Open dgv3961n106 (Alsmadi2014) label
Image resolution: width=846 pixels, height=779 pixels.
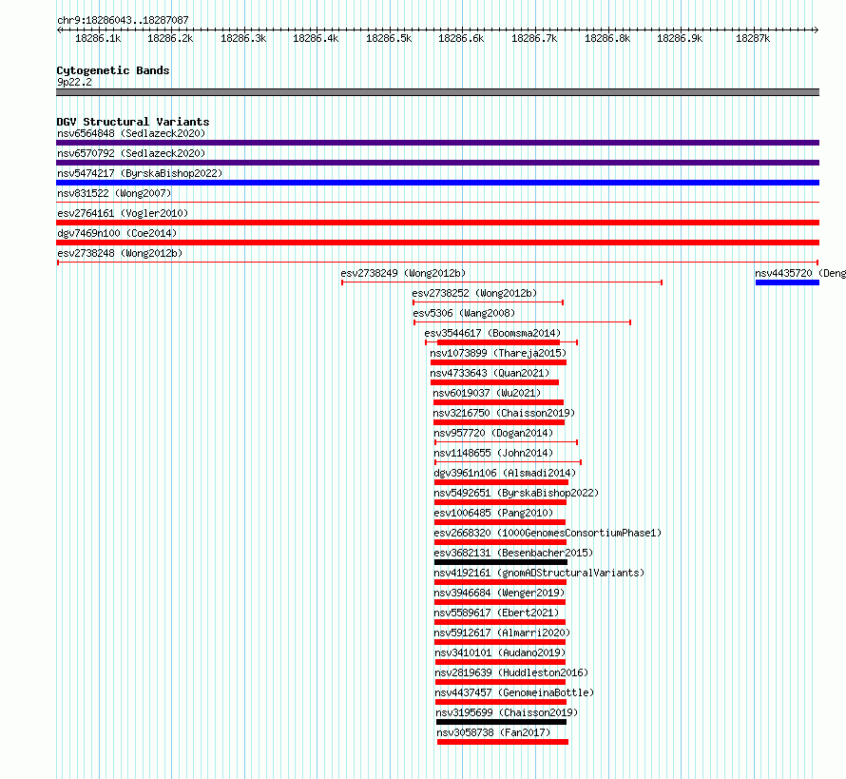505,473
